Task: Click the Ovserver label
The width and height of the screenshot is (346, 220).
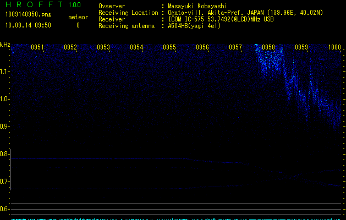Action: coord(112,6)
